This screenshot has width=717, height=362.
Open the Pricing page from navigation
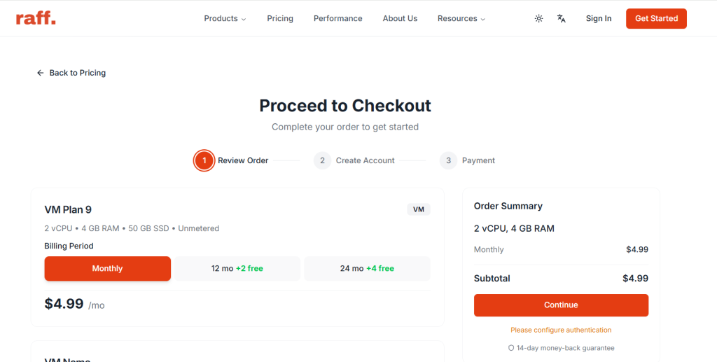pyautogui.click(x=280, y=19)
